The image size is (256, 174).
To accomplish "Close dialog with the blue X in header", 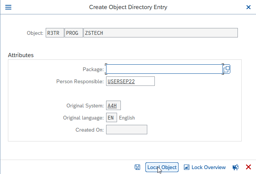I will pyautogui.click(x=248, y=7).
